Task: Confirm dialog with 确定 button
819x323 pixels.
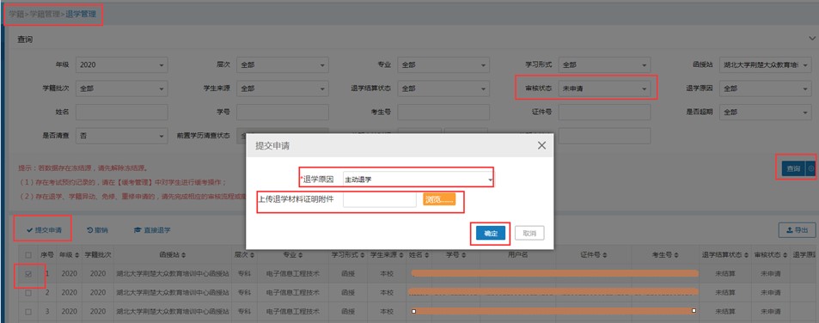Action: point(491,234)
